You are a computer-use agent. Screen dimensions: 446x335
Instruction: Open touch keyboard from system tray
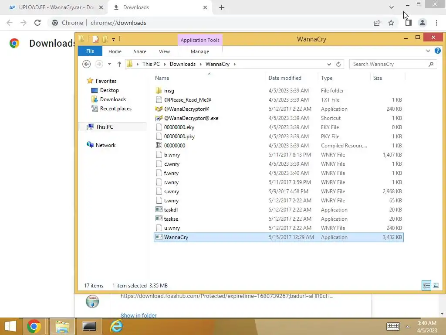[393, 326]
